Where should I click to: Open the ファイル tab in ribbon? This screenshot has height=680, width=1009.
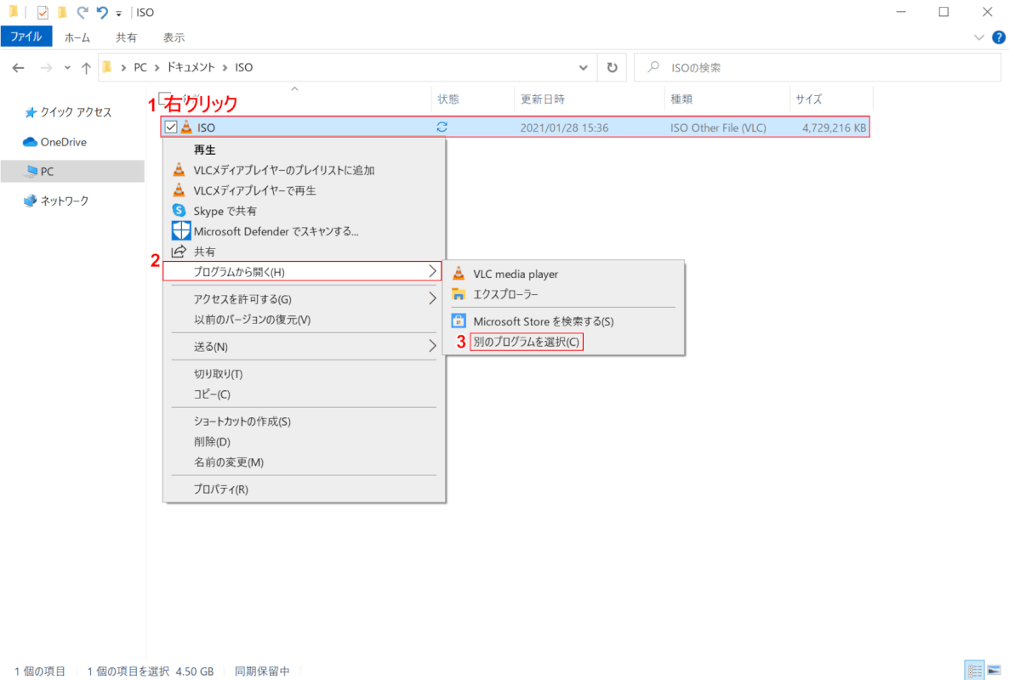tap(26, 37)
